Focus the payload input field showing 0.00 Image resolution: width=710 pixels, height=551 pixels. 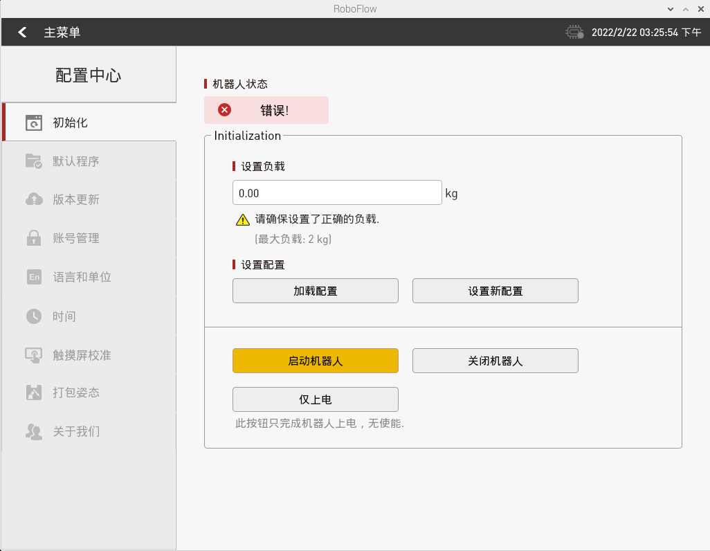[337, 193]
